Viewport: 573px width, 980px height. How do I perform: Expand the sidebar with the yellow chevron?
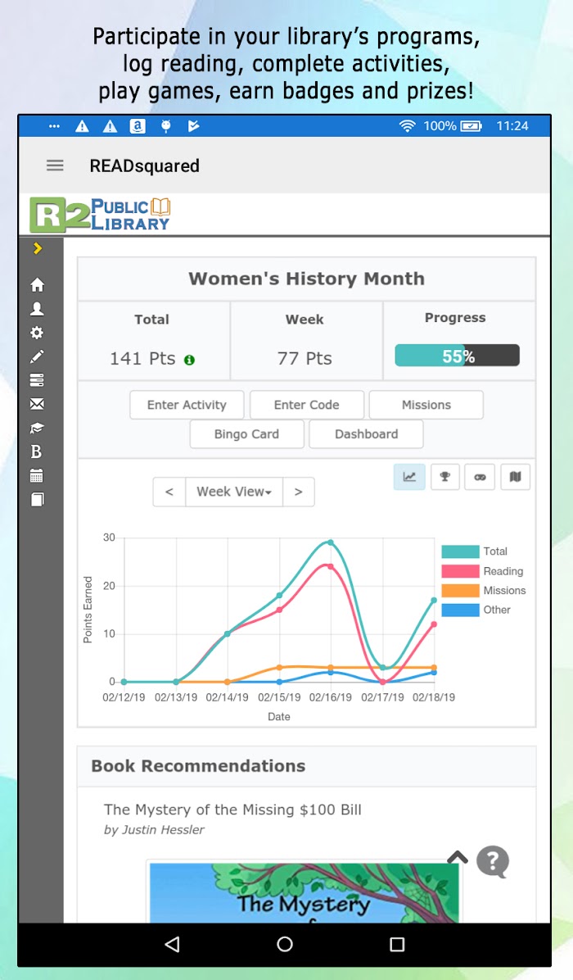38,248
